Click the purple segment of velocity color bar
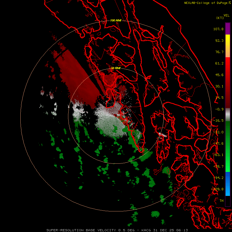 228,29
